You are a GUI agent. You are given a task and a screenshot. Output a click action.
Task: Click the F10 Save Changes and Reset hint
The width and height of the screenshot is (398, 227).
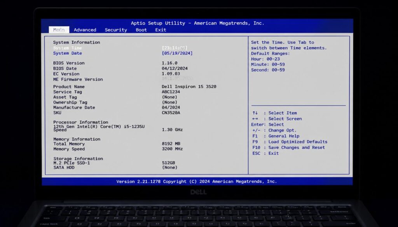click(288, 147)
